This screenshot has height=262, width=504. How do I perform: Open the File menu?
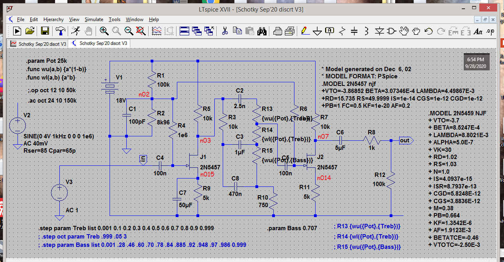[21, 19]
